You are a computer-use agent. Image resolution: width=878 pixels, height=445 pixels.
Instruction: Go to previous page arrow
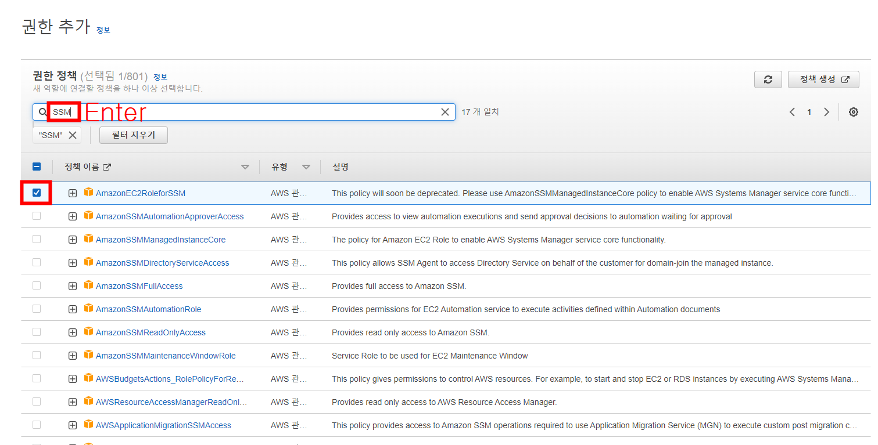point(792,112)
